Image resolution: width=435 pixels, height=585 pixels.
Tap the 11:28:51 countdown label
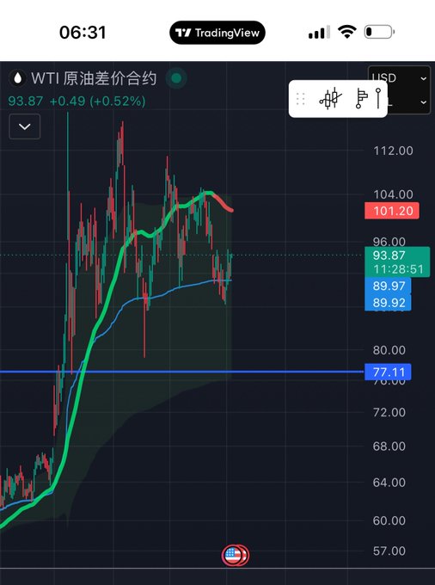pyautogui.click(x=397, y=269)
